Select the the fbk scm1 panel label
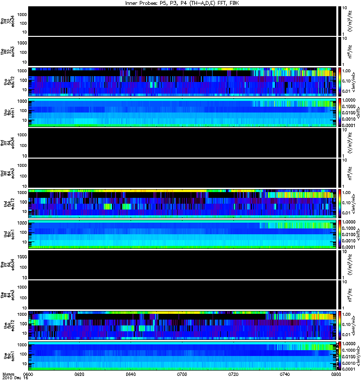The height and width of the screenshot is (388, 364). coord(9,356)
